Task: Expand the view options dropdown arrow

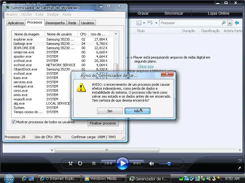Action: 156,23
